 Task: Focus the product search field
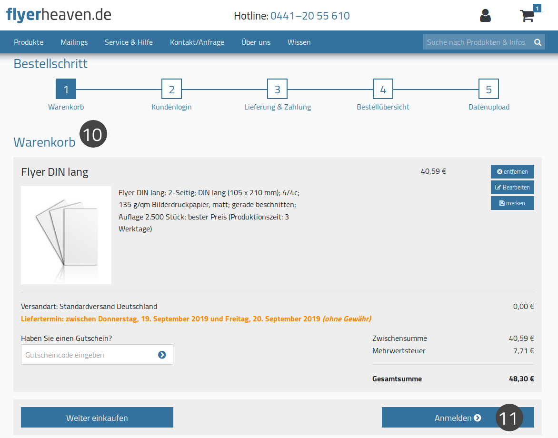point(477,42)
